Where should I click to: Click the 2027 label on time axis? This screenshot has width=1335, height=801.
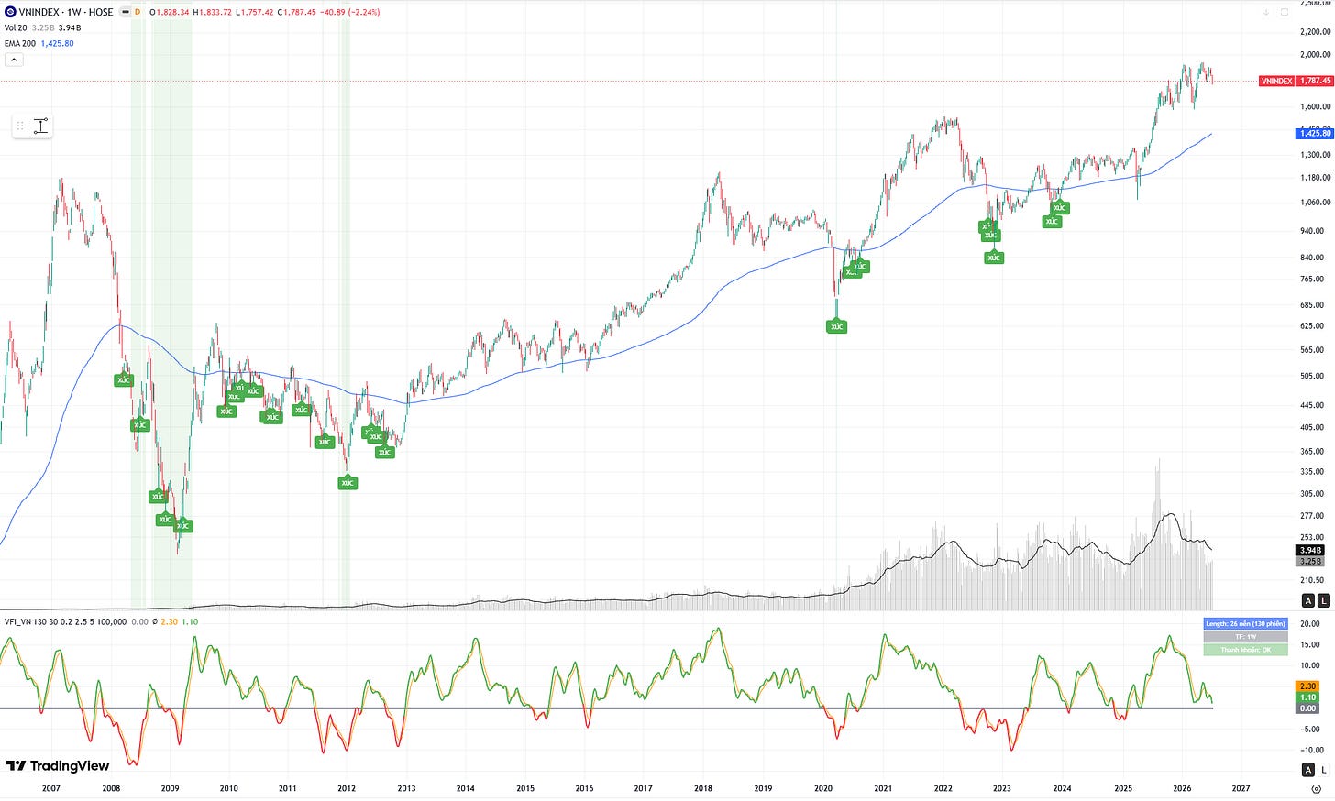[x=1241, y=788]
